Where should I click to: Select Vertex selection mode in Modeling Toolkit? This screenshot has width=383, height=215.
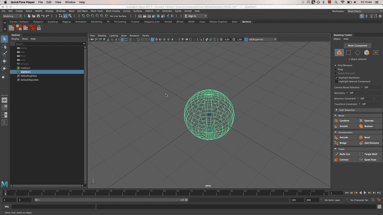348,53
